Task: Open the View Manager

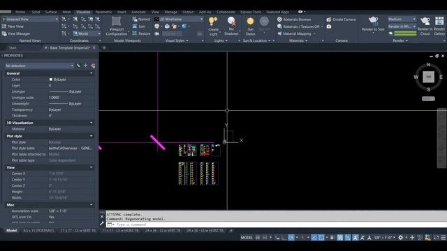Action: (x=15, y=33)
